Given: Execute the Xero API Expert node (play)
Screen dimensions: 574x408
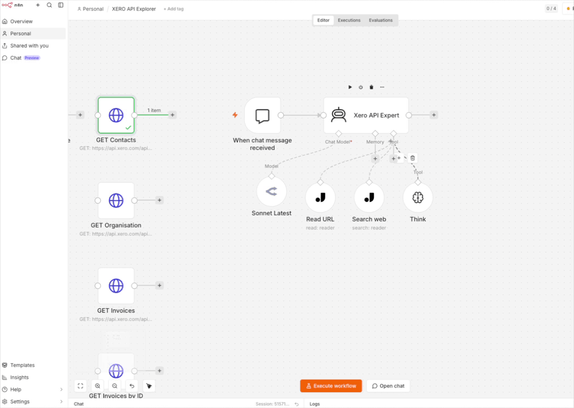Looking at the screenshot, I should point(350,87).
